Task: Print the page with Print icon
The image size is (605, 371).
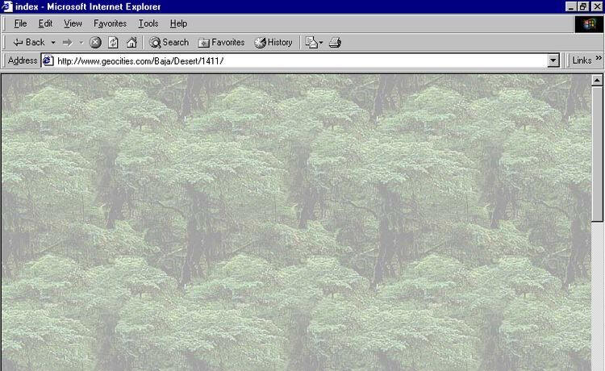Action: pos(335,43)
